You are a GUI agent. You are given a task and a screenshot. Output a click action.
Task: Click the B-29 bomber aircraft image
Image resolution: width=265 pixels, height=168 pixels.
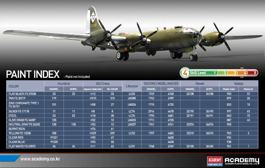(132, 34)
